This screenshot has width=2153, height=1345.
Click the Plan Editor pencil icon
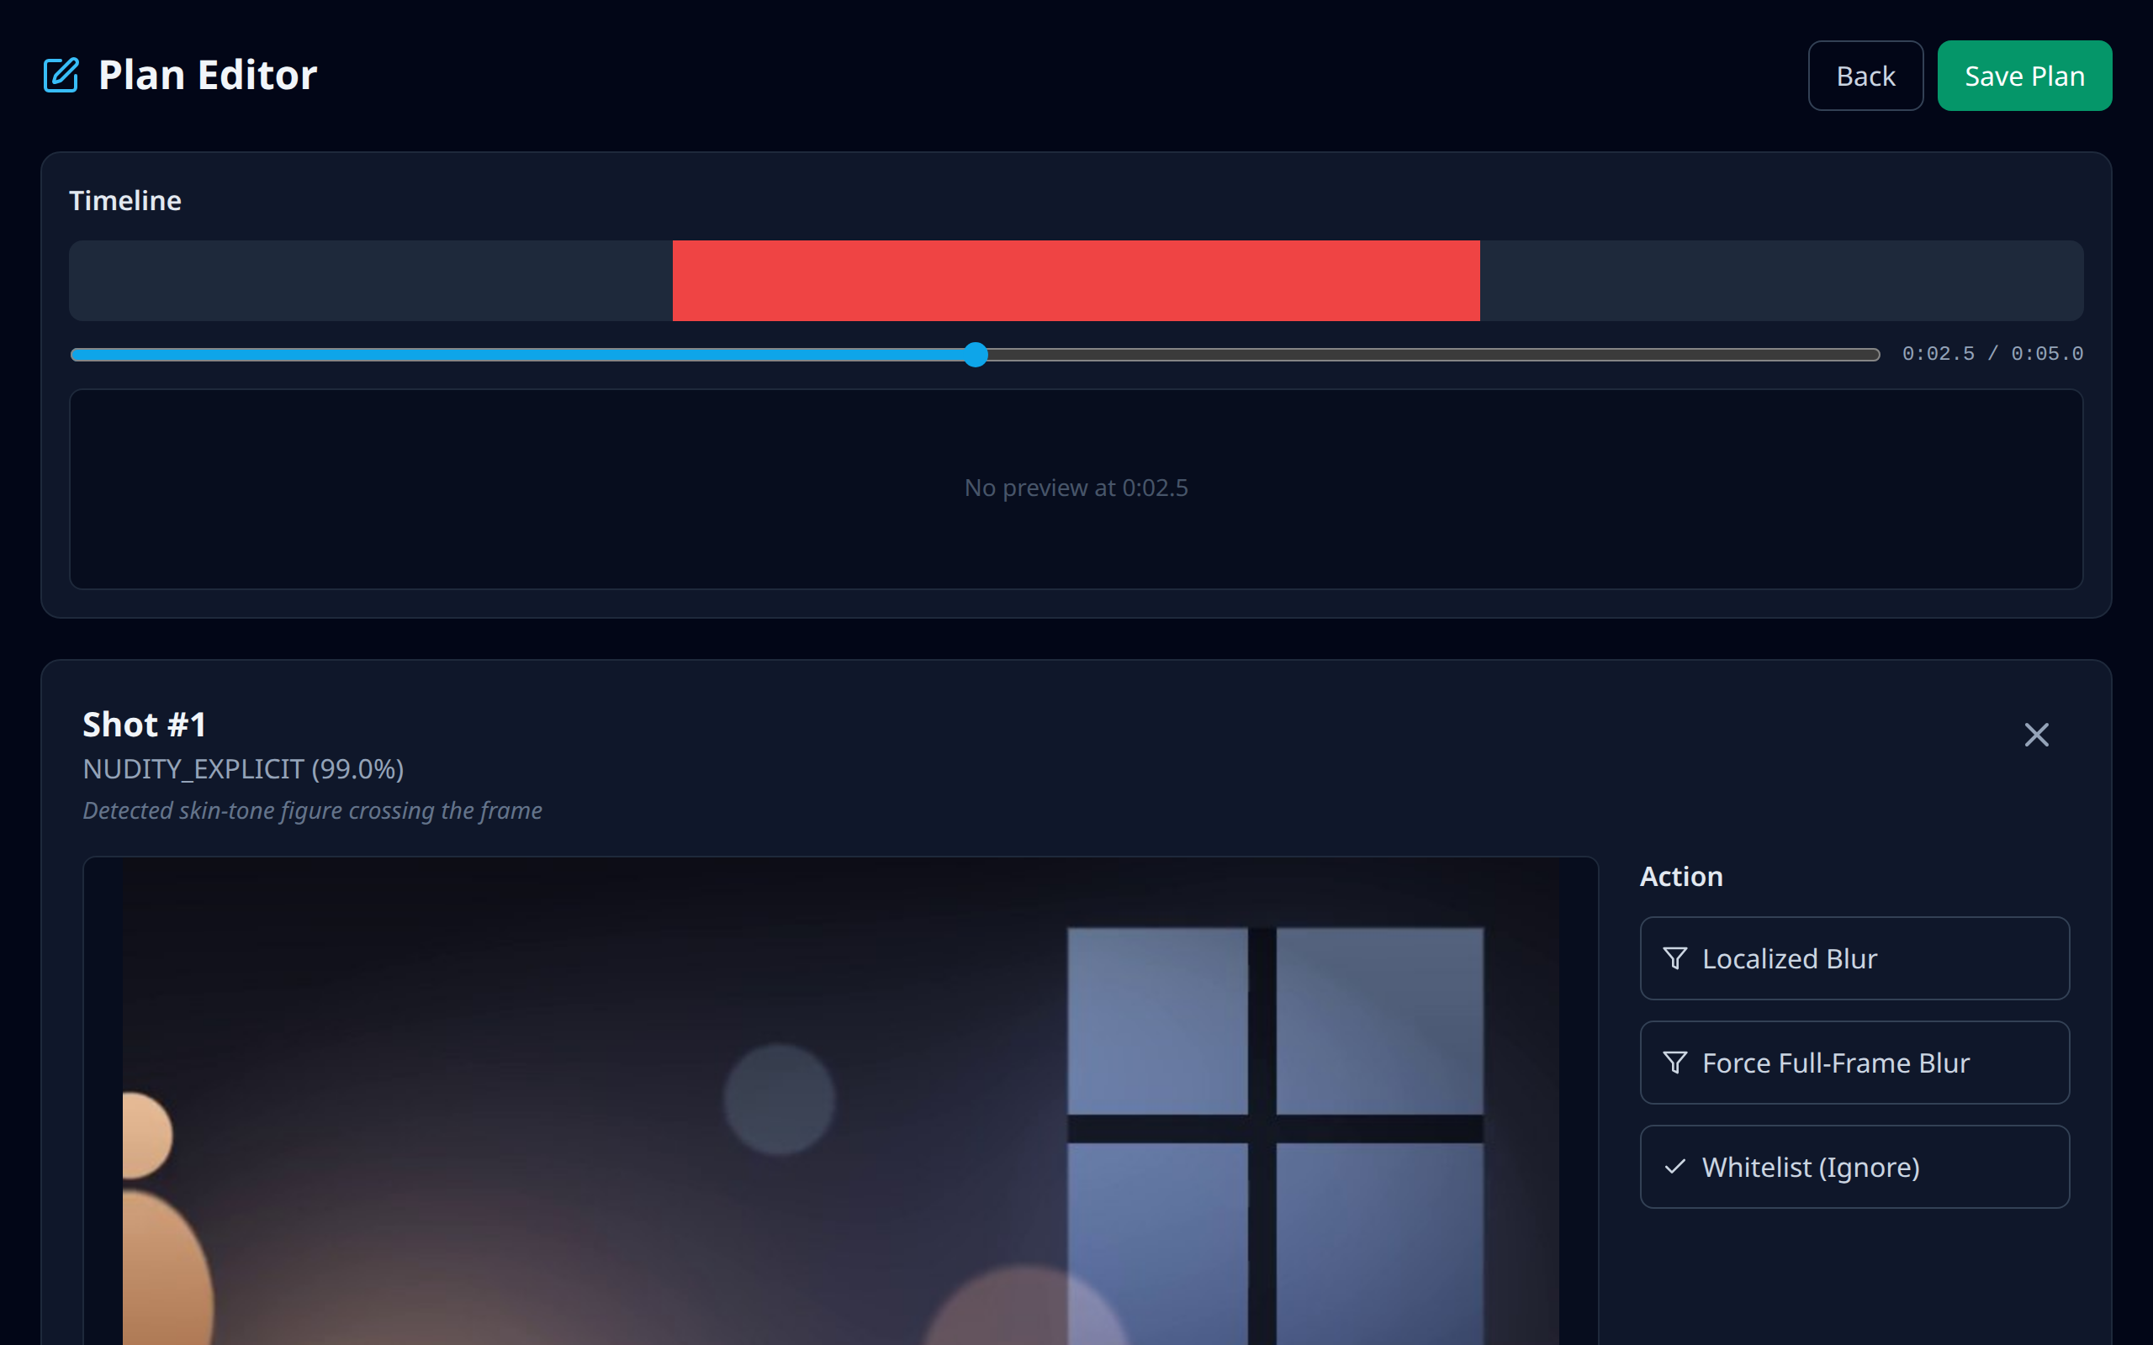click(x=61, y=75)
